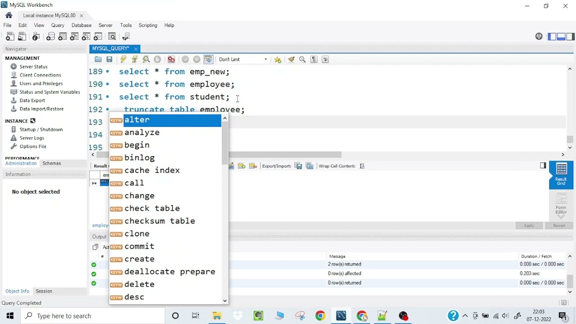Select 'commit' autocomplete keyword
The image size is (576, 324).
[165, 247]
